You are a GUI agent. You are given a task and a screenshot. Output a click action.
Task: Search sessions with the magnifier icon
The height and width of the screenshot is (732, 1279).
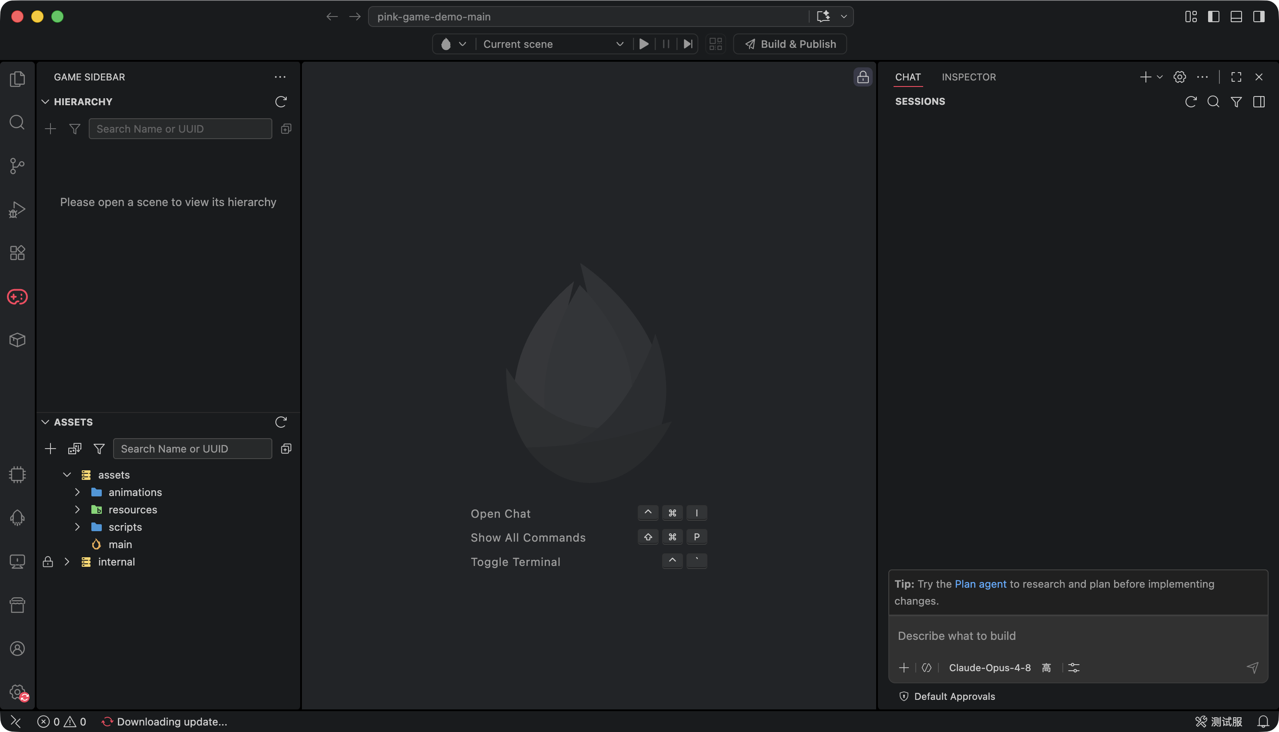[1213, 102]
